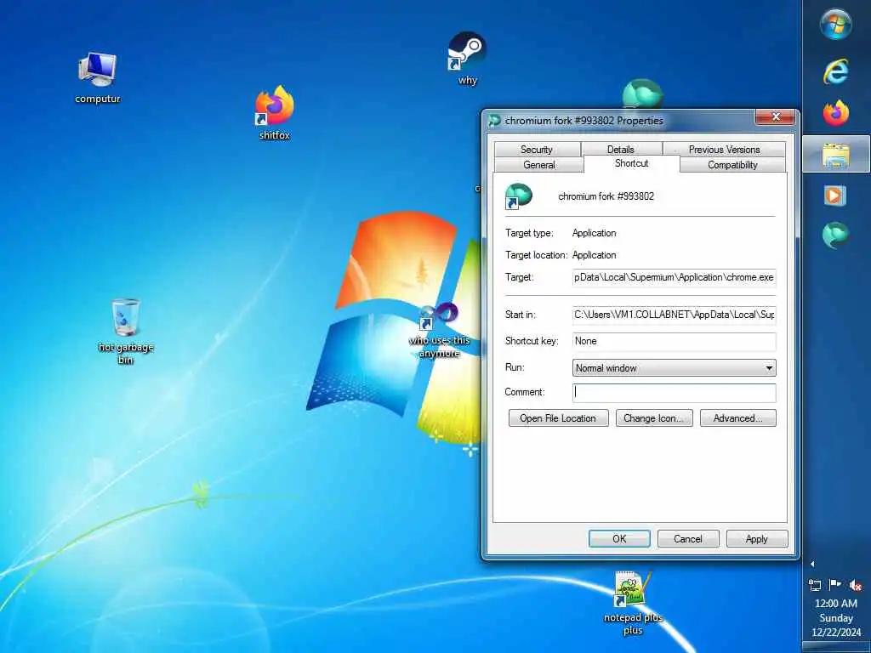
Task: Click the Supermium desktop icon behind the dialog
Action: pos(643,94)
